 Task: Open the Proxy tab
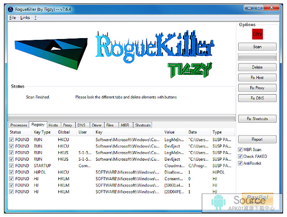pos(67,126)
